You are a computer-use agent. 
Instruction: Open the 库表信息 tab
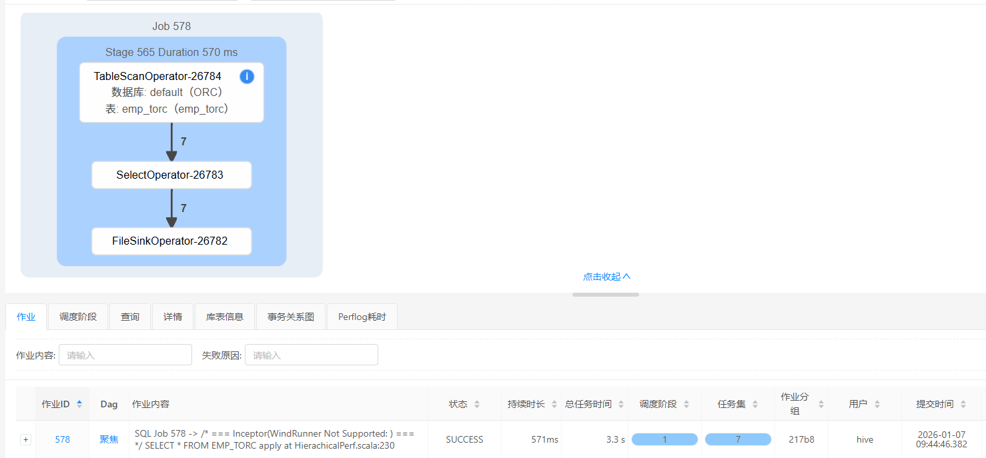225,316
